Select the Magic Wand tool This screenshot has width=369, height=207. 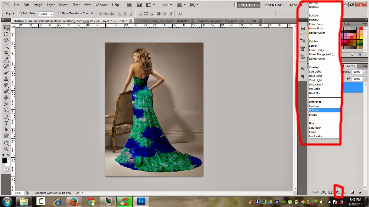pos(6,47)
